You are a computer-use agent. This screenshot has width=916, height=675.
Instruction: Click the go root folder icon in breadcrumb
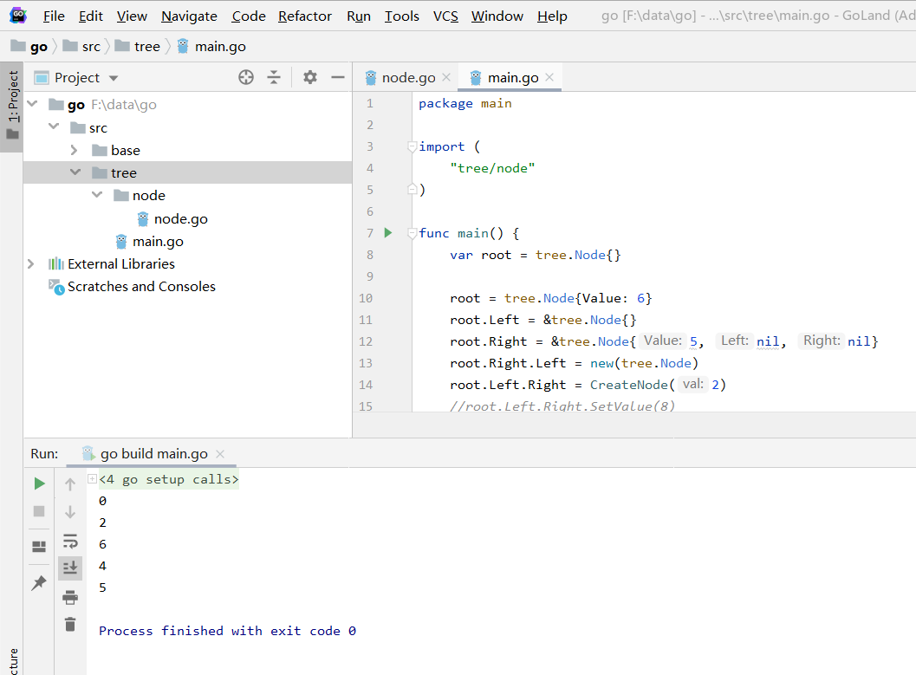18,46
